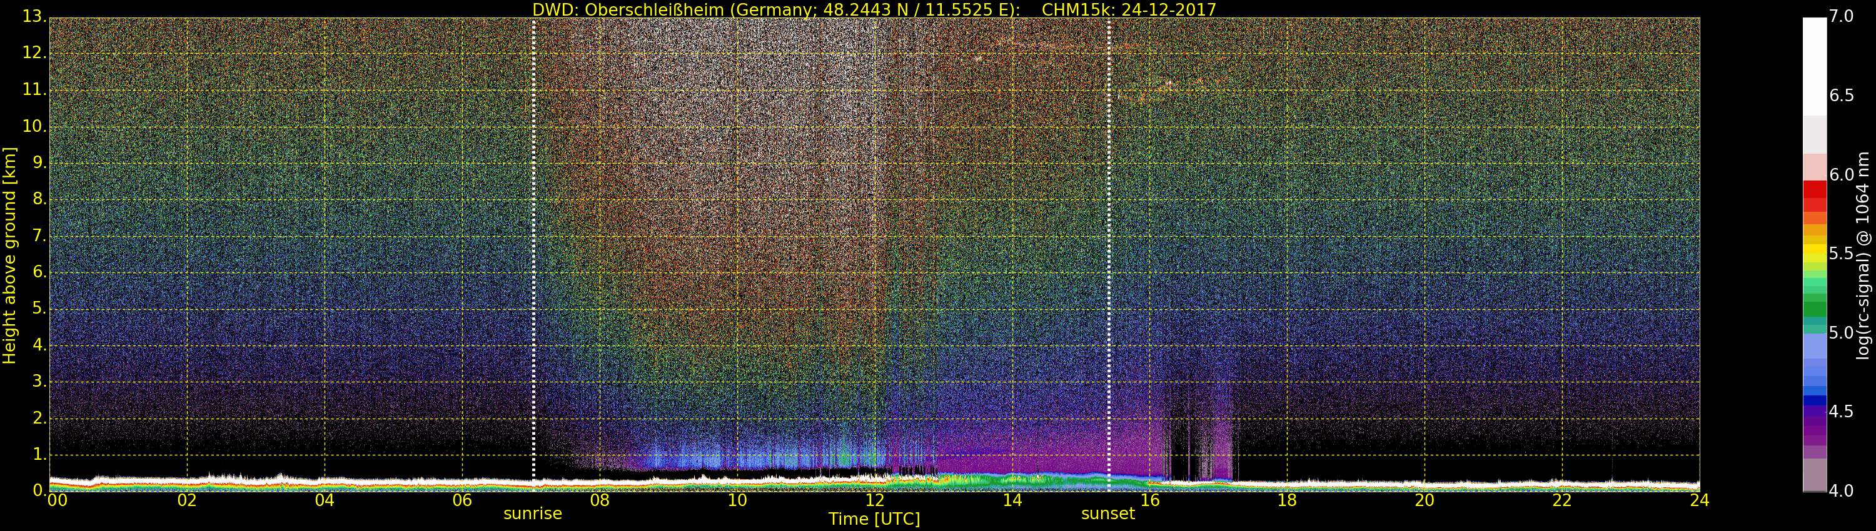Click the 'log(rc-signal) @ 1064 nm' colorbar label
Image resolution: width=1876 pixels, height=531 pixels.
(x=1862, y=255)
